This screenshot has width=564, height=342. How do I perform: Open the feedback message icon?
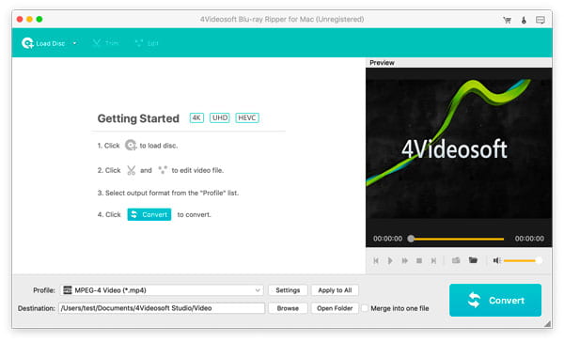(540, 20)
